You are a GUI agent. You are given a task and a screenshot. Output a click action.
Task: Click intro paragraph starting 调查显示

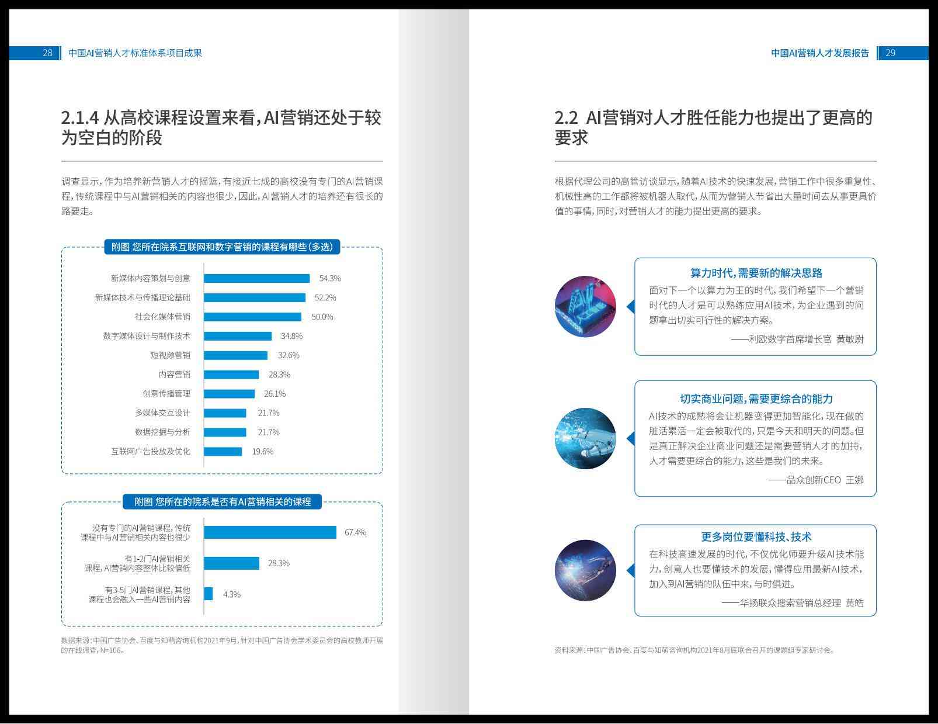tap(222, 196)
